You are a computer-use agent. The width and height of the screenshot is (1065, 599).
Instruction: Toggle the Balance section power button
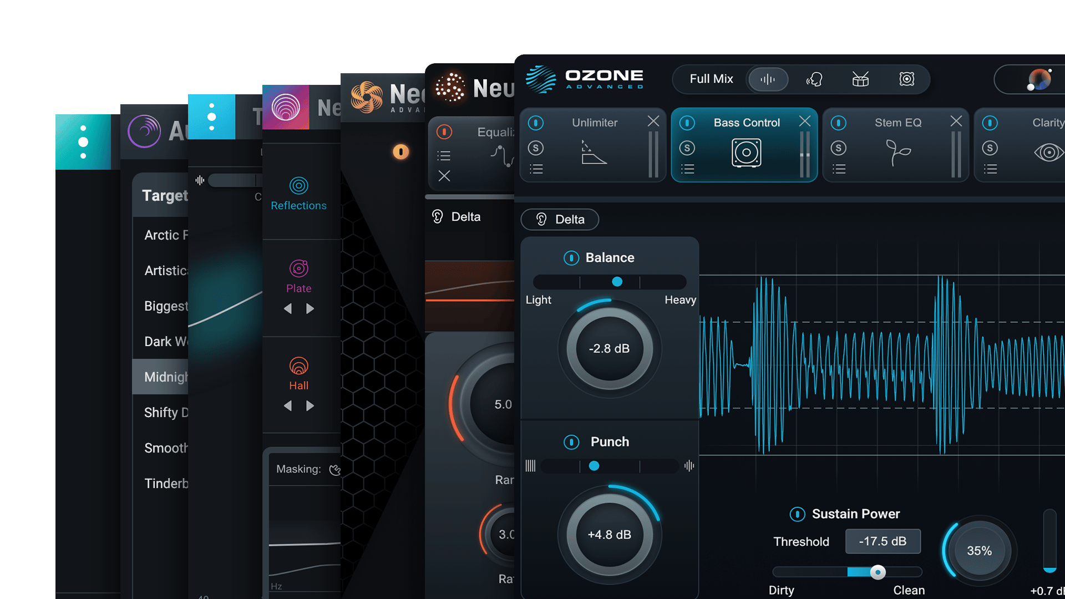pos(571,258)
